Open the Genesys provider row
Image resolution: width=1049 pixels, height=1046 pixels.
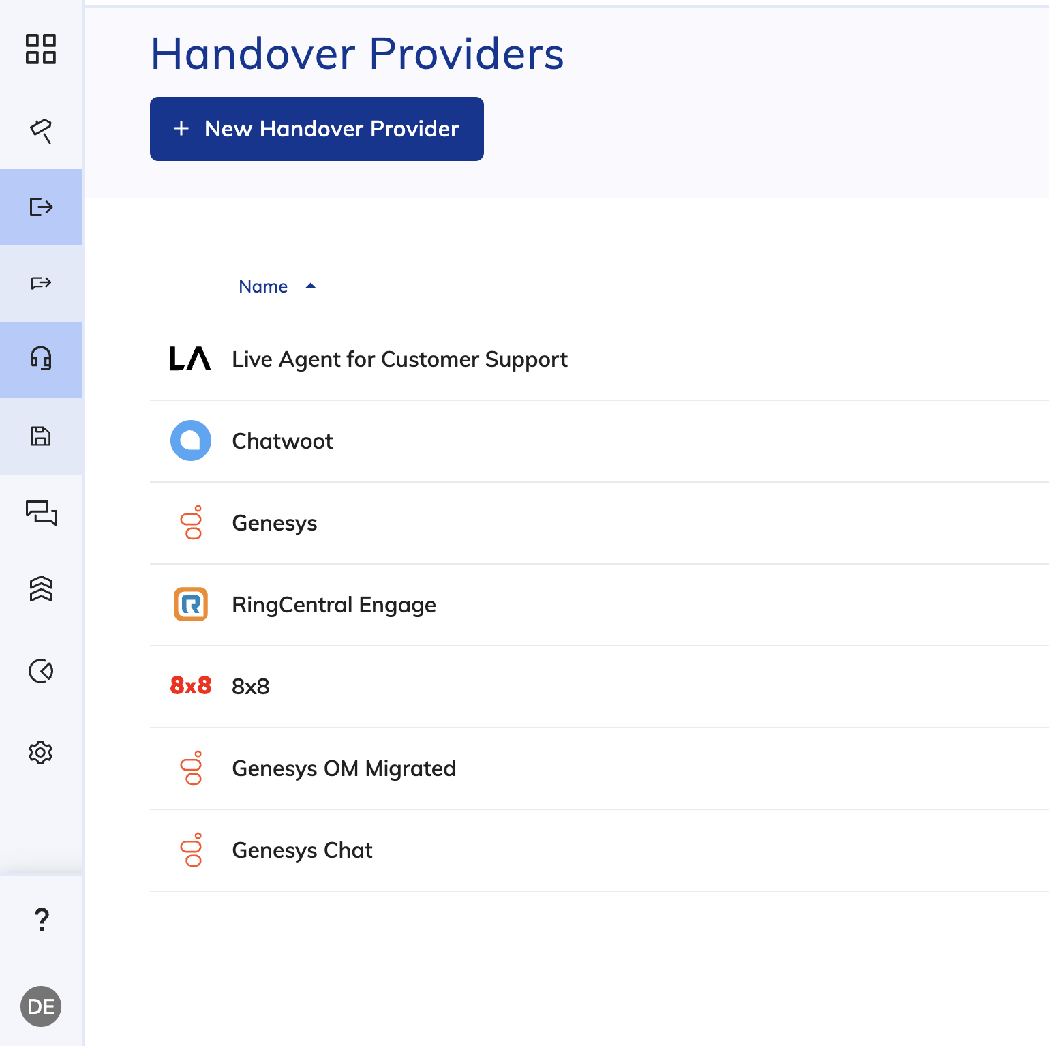pos(599,523)
